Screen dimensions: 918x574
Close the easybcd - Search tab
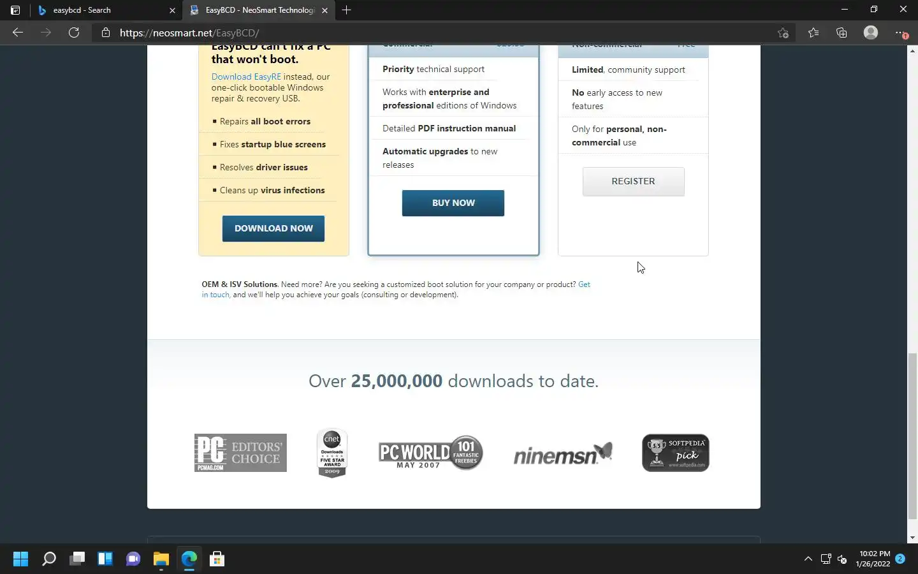(172, 10)
